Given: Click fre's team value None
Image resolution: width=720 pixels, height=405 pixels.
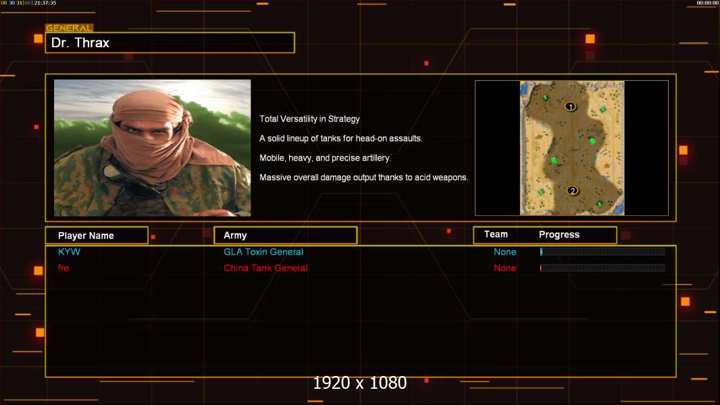Looking at the screenshot, I should coord(505,268).
